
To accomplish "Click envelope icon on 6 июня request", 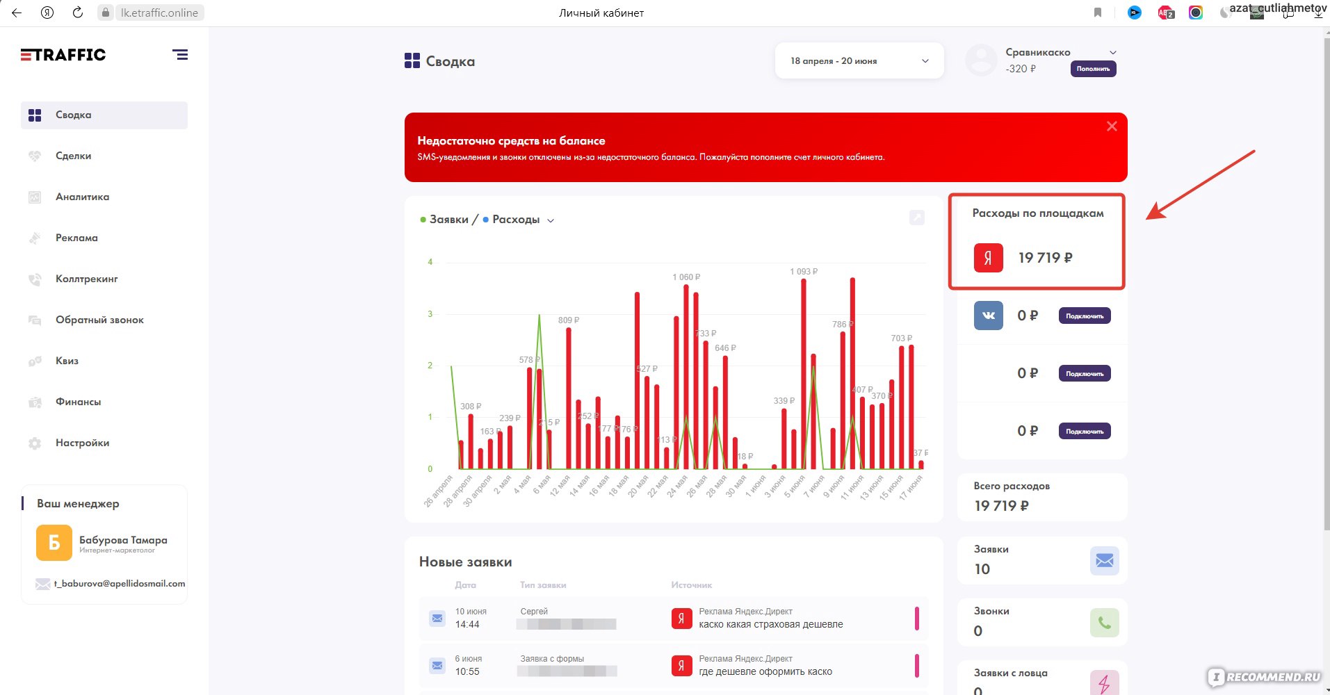I will 437,665.
